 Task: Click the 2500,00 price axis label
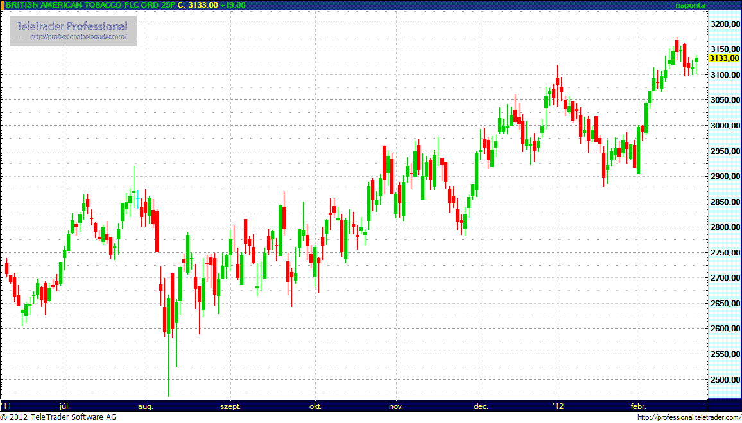tap(725, 379)
